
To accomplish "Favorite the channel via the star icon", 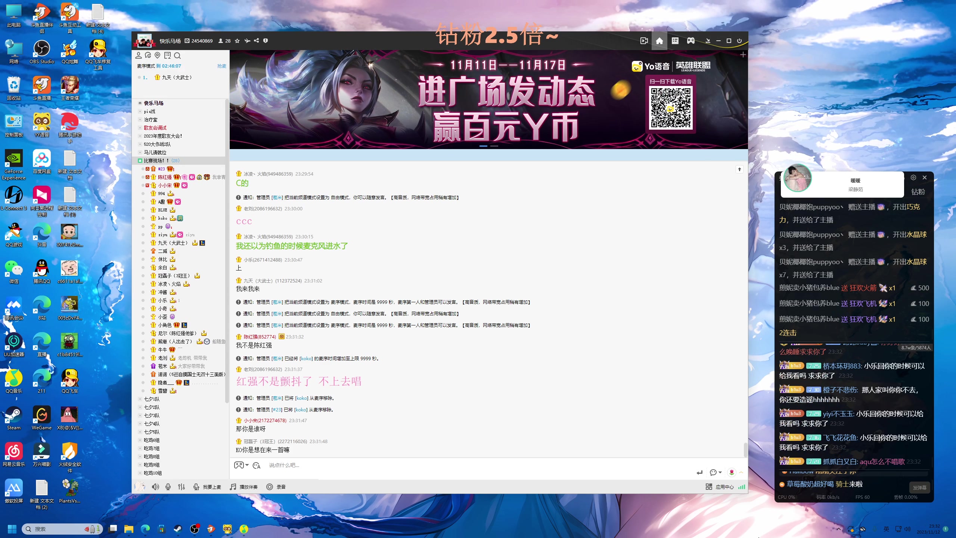I will click(x=238, y=41).
